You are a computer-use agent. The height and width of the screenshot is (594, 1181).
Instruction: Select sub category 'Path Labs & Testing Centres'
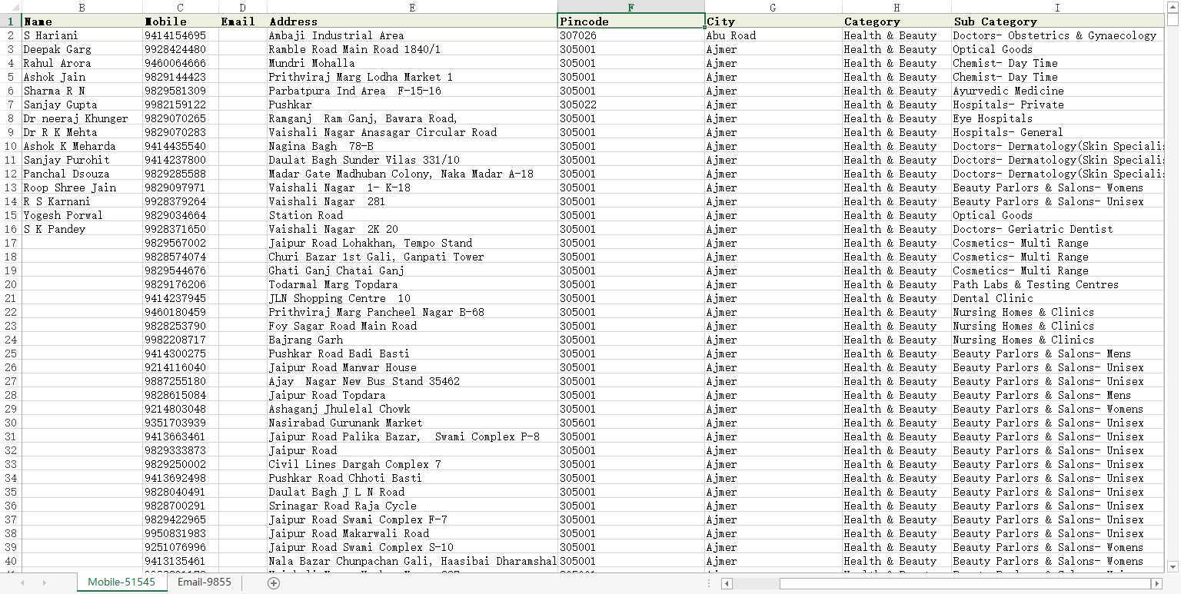[x=1058, y=284]
